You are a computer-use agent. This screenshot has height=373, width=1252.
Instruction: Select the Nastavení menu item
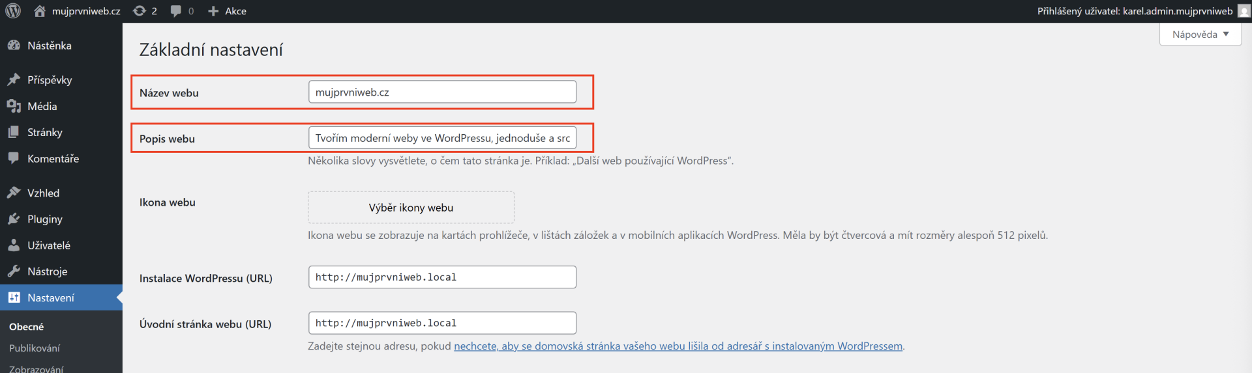click(61, 297)
